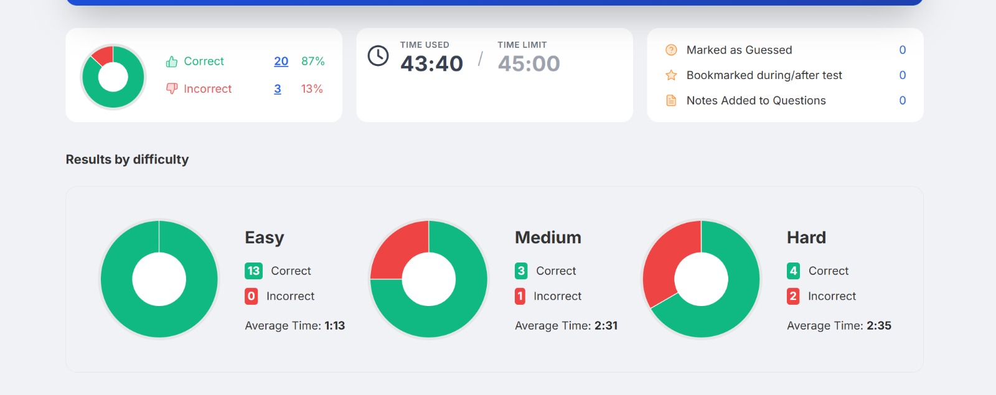Click the thumbs-up Correct icon

[x=172, y=62]
